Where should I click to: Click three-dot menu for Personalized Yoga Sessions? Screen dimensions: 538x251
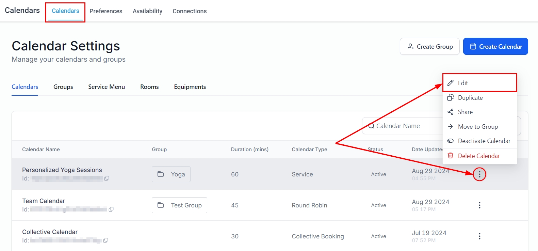[479, 174]
